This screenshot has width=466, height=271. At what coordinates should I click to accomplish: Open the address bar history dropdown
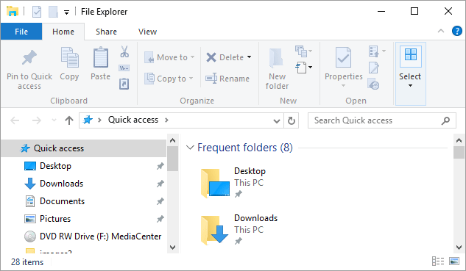tap(277, 120)
